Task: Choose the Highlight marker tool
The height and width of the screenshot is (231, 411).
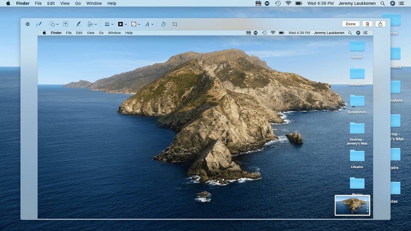Action: click(x=79, y=24)
